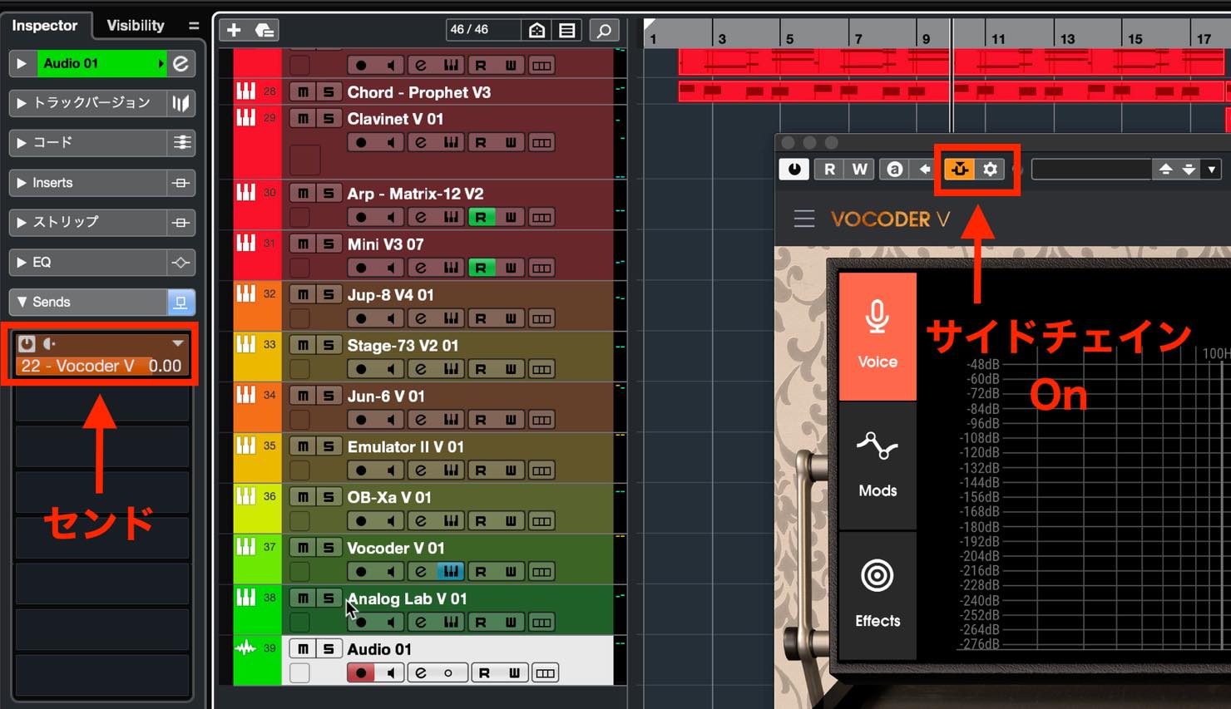This screenshot has height=709, width=1231.
Task: Click the monitor speaker icon on the Audio 01 track
Action: (x=391, y=673)
